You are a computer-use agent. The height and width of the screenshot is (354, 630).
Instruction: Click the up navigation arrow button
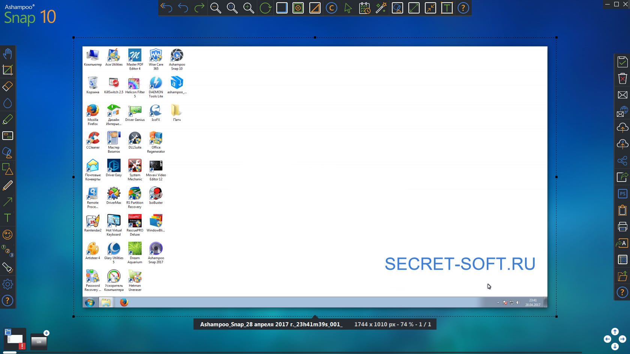tap(615, 332)
